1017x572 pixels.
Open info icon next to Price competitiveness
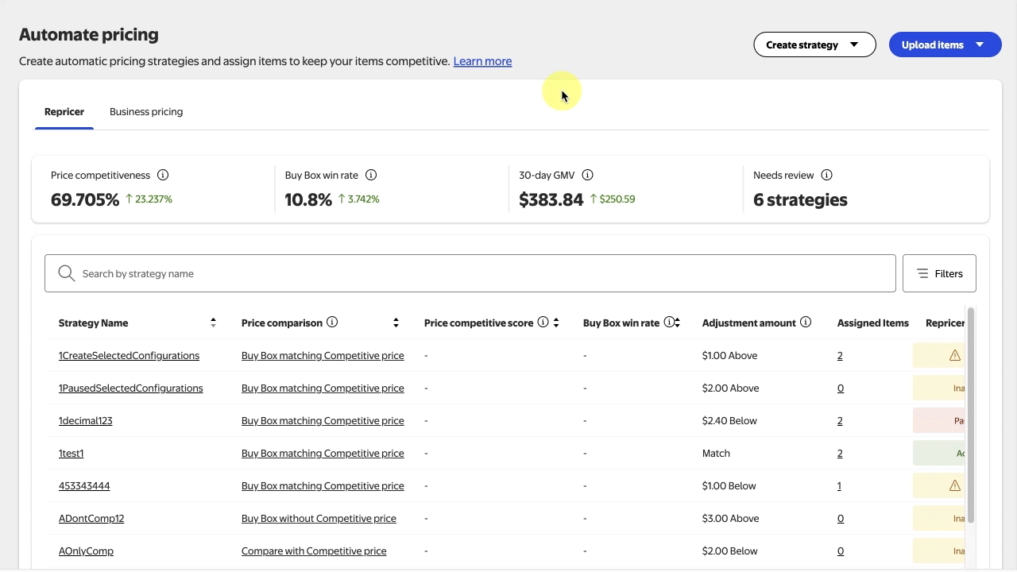[x=163, y=175]
